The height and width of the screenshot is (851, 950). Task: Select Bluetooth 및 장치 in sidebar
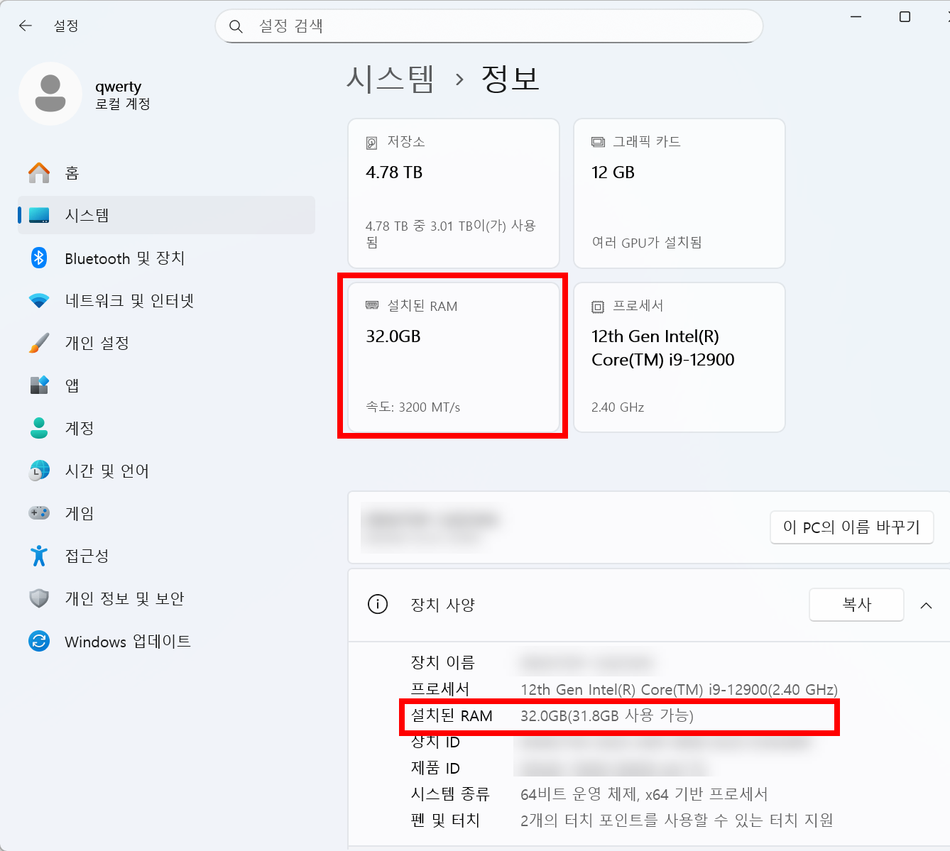tap(166, 258)
